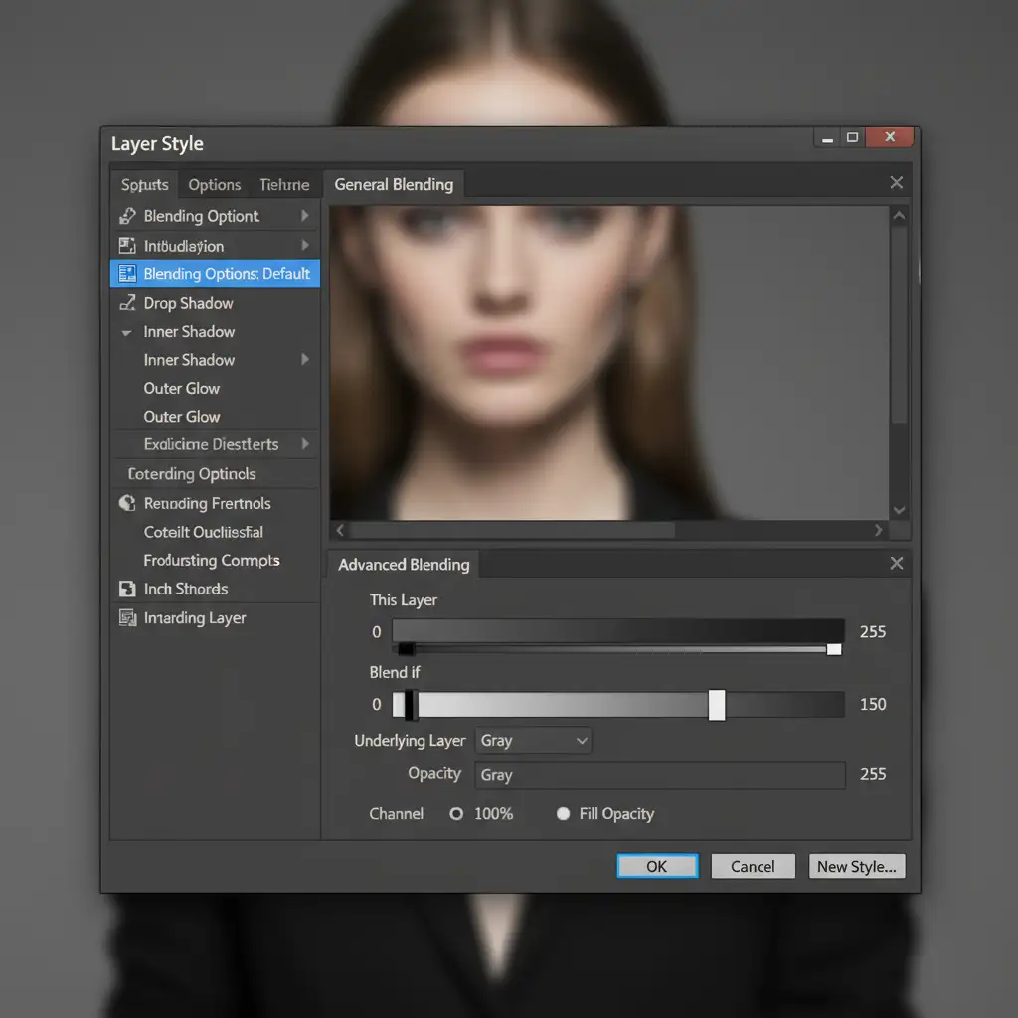The width and height of the screenshot is (1018, 1018).
Task: Click the brush icon beside Blending Optiont
Action: (127, 216)
